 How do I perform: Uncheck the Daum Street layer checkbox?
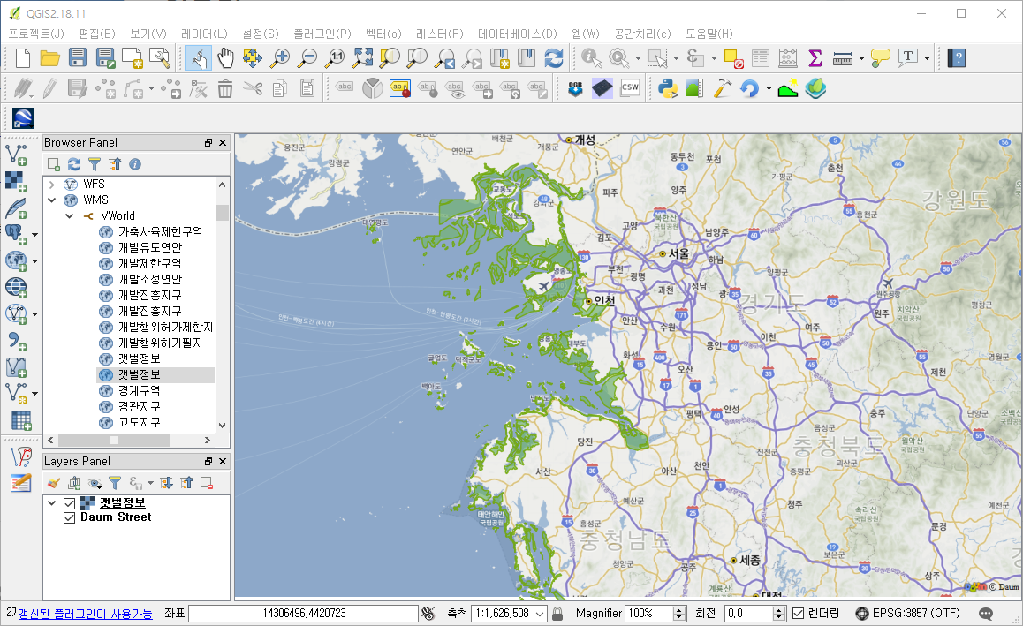[70, 517]
